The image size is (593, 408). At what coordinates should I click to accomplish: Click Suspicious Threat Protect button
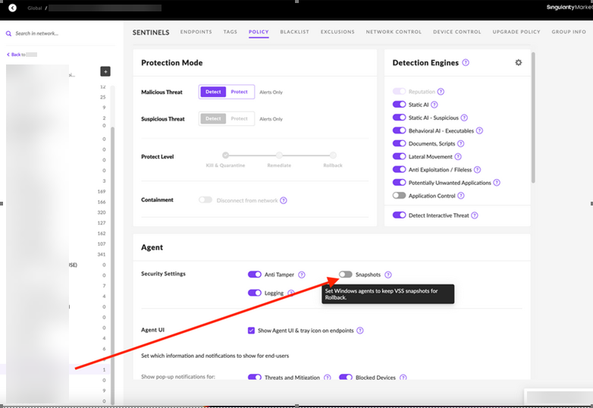click(x=240, y=119)
